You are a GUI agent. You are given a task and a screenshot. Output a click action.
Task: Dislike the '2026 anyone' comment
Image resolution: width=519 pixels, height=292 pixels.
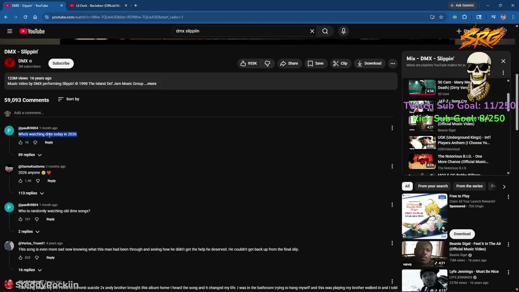(x=38, y=181)
